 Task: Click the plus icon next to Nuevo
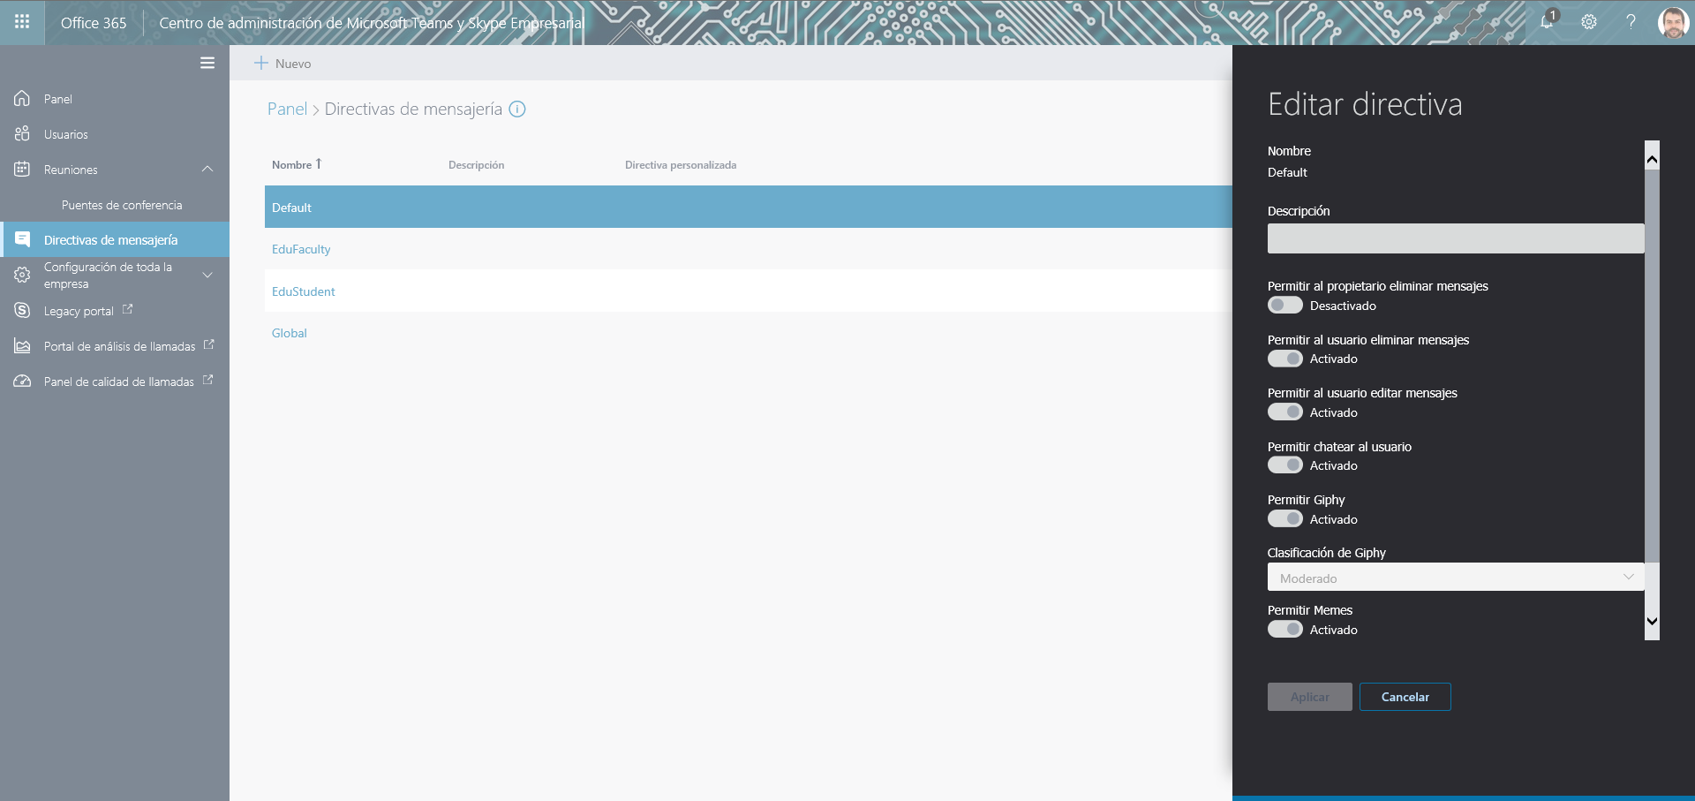261,63
